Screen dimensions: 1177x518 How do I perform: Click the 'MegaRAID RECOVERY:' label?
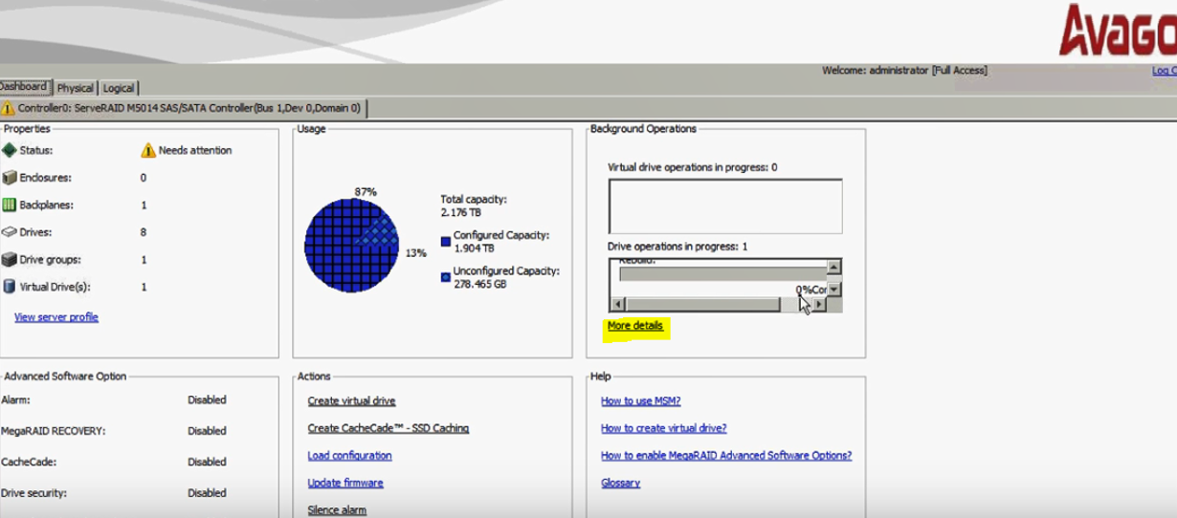54,431
